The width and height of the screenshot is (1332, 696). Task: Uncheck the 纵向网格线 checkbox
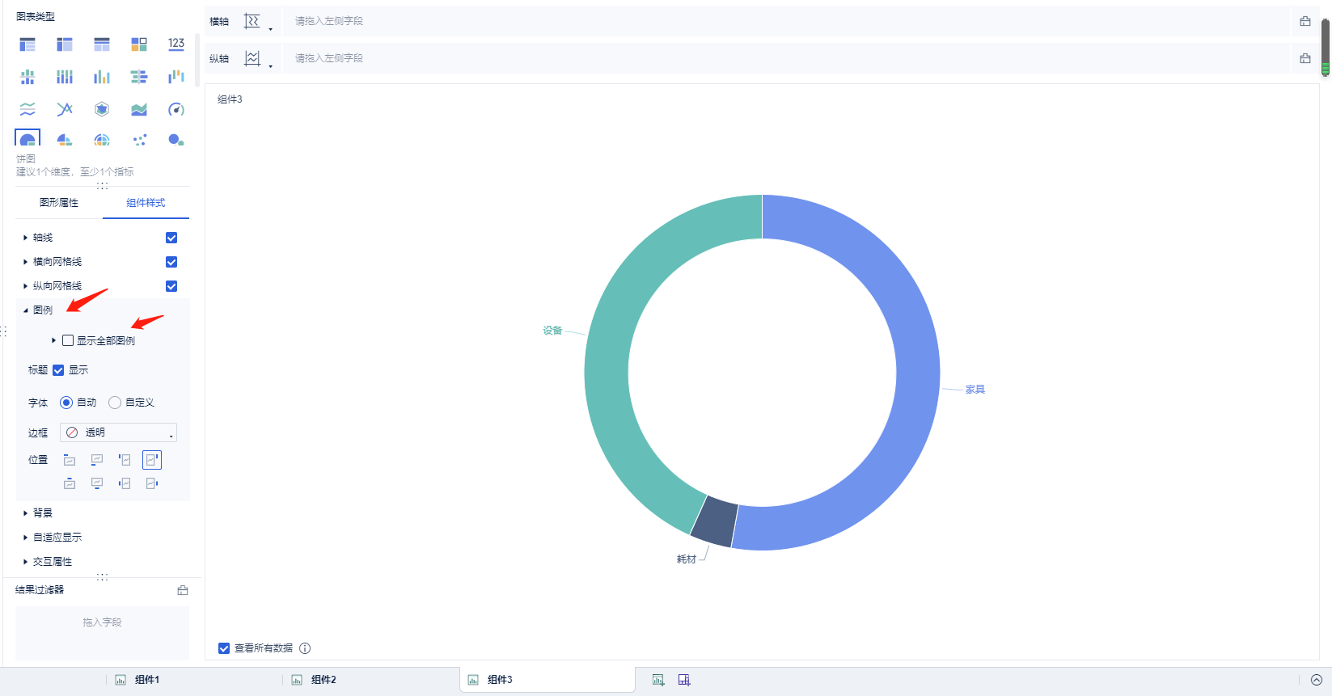171,286
